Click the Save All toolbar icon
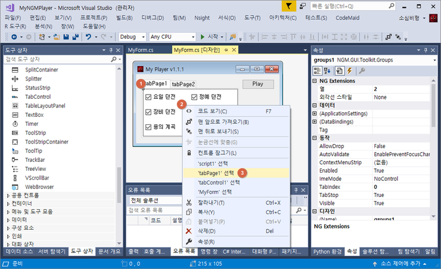The height and width of the screenshot is (269, 441). click(x=75, y=37)
